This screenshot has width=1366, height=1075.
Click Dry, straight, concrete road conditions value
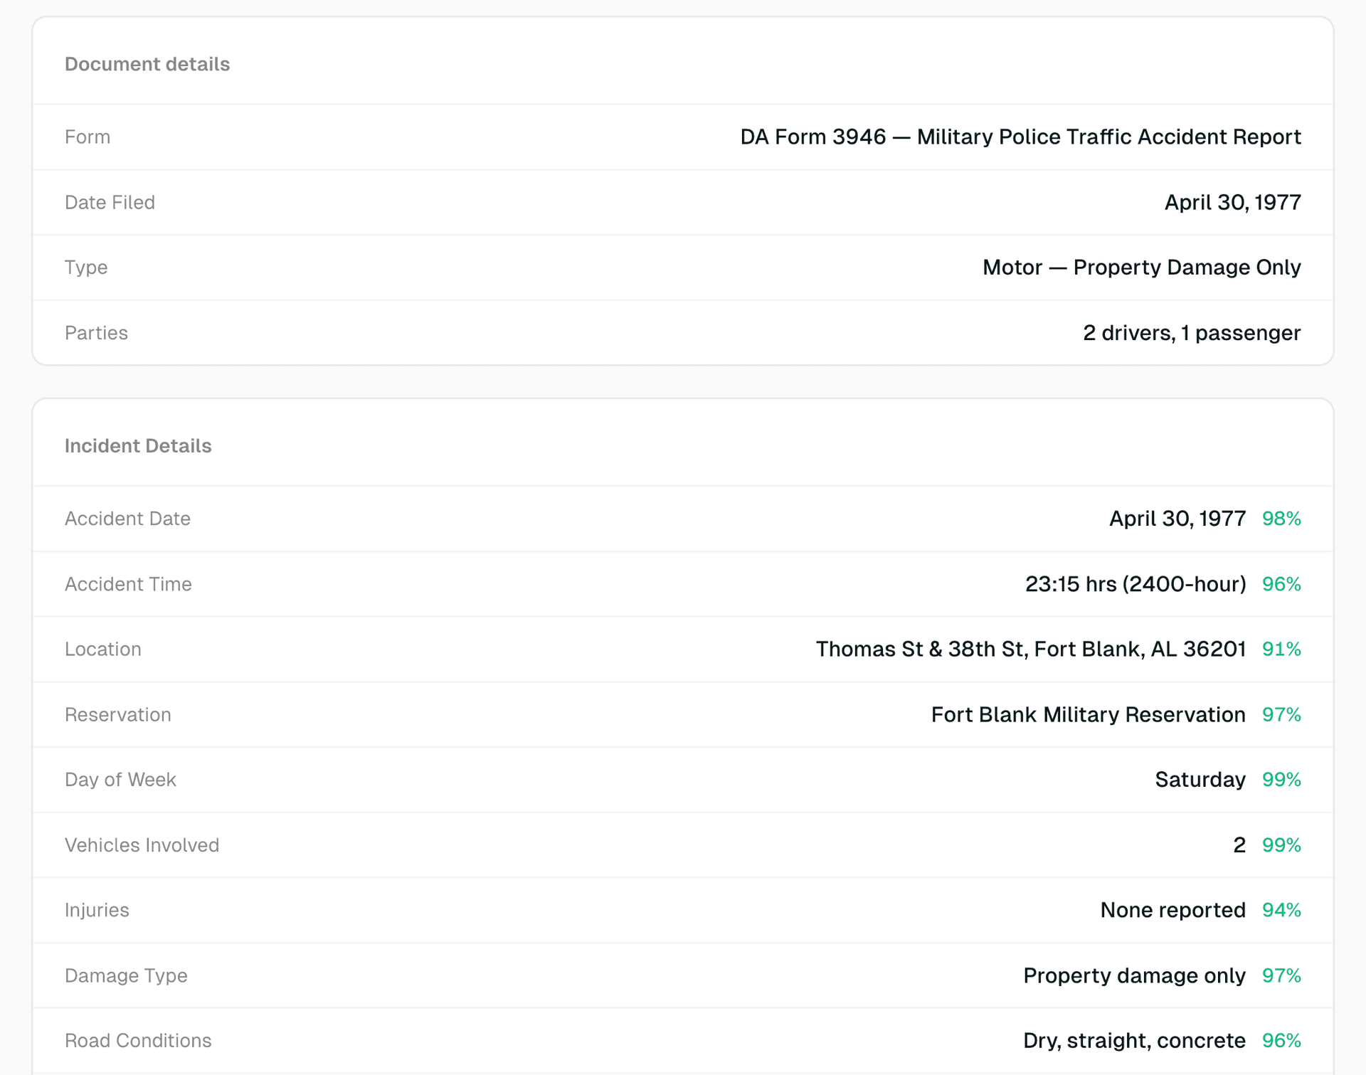[x=1134, y=1040]
